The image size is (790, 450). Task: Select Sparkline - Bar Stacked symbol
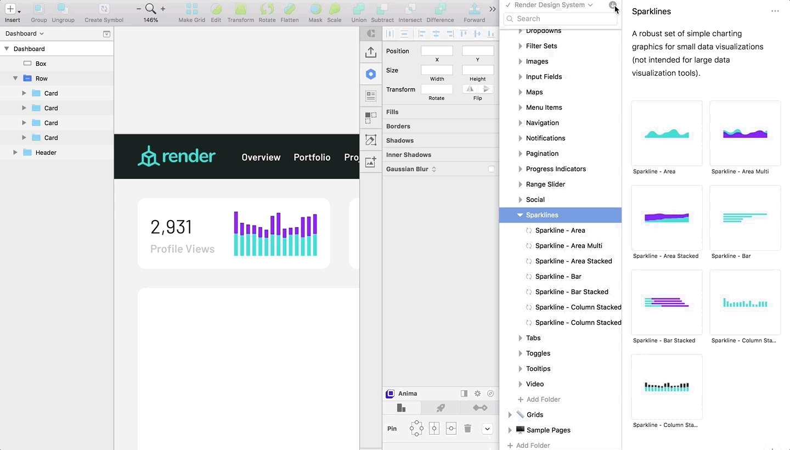tap(572, 292)
